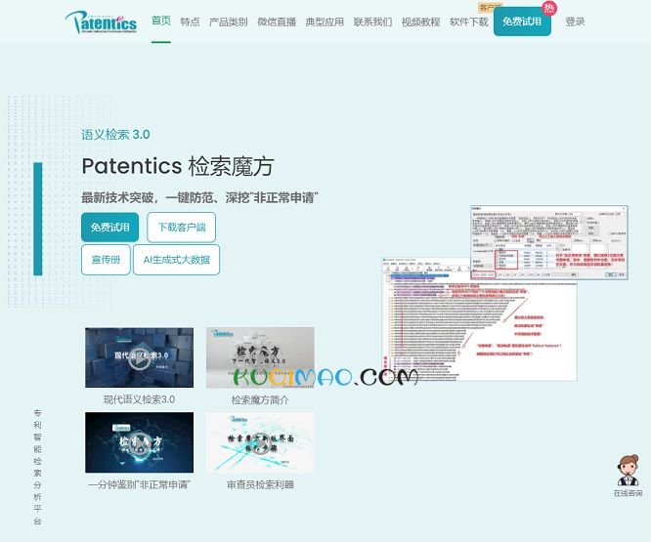
Task: Click the Patentics 检索魔方 headline
Action: tap(178, 166)
